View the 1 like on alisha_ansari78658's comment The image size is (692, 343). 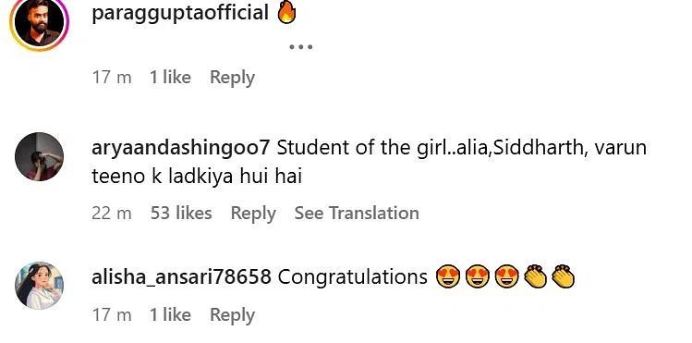pos(170,314)
